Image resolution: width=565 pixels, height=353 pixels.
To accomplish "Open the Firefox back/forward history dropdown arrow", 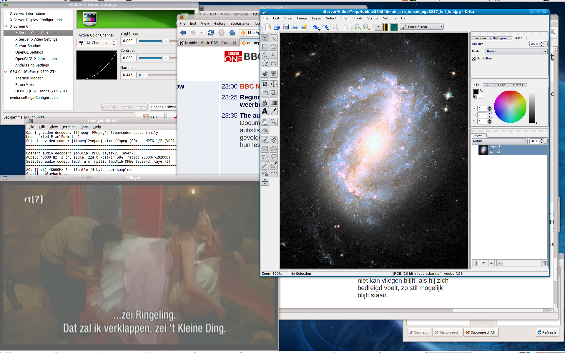I will point(202,33).
